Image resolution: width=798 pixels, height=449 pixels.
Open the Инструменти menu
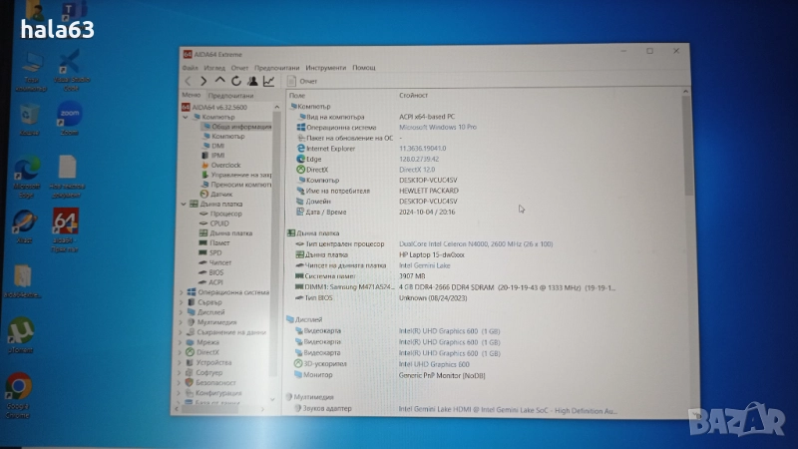tap(325, 67)
